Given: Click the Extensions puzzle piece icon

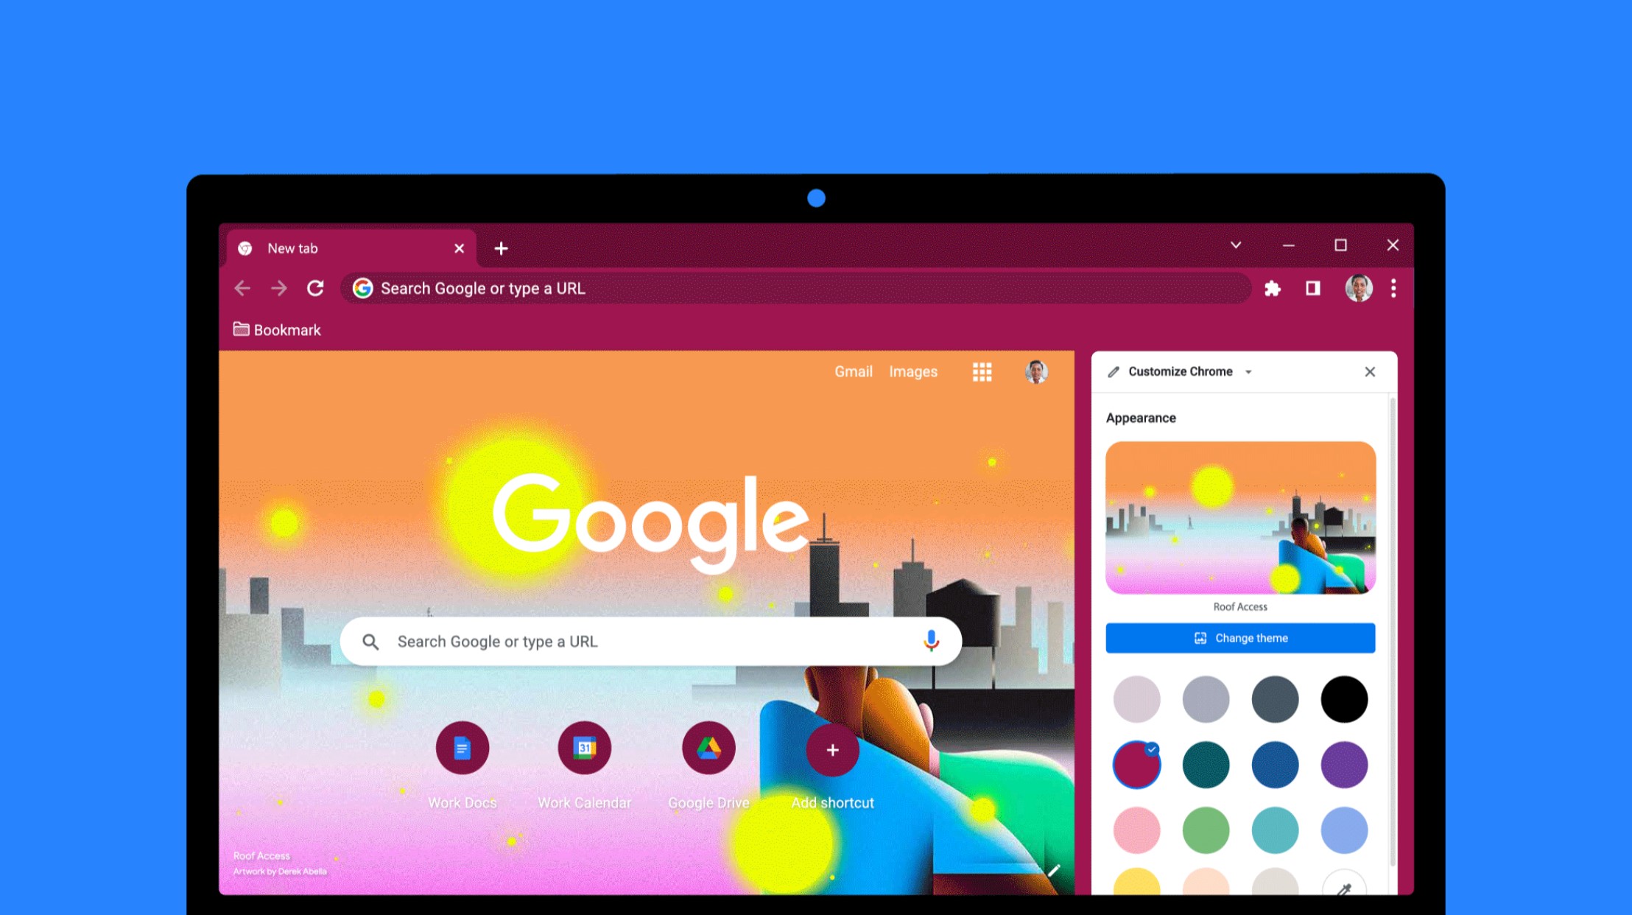Looking at the screenshot, I should pos(1273,290).
